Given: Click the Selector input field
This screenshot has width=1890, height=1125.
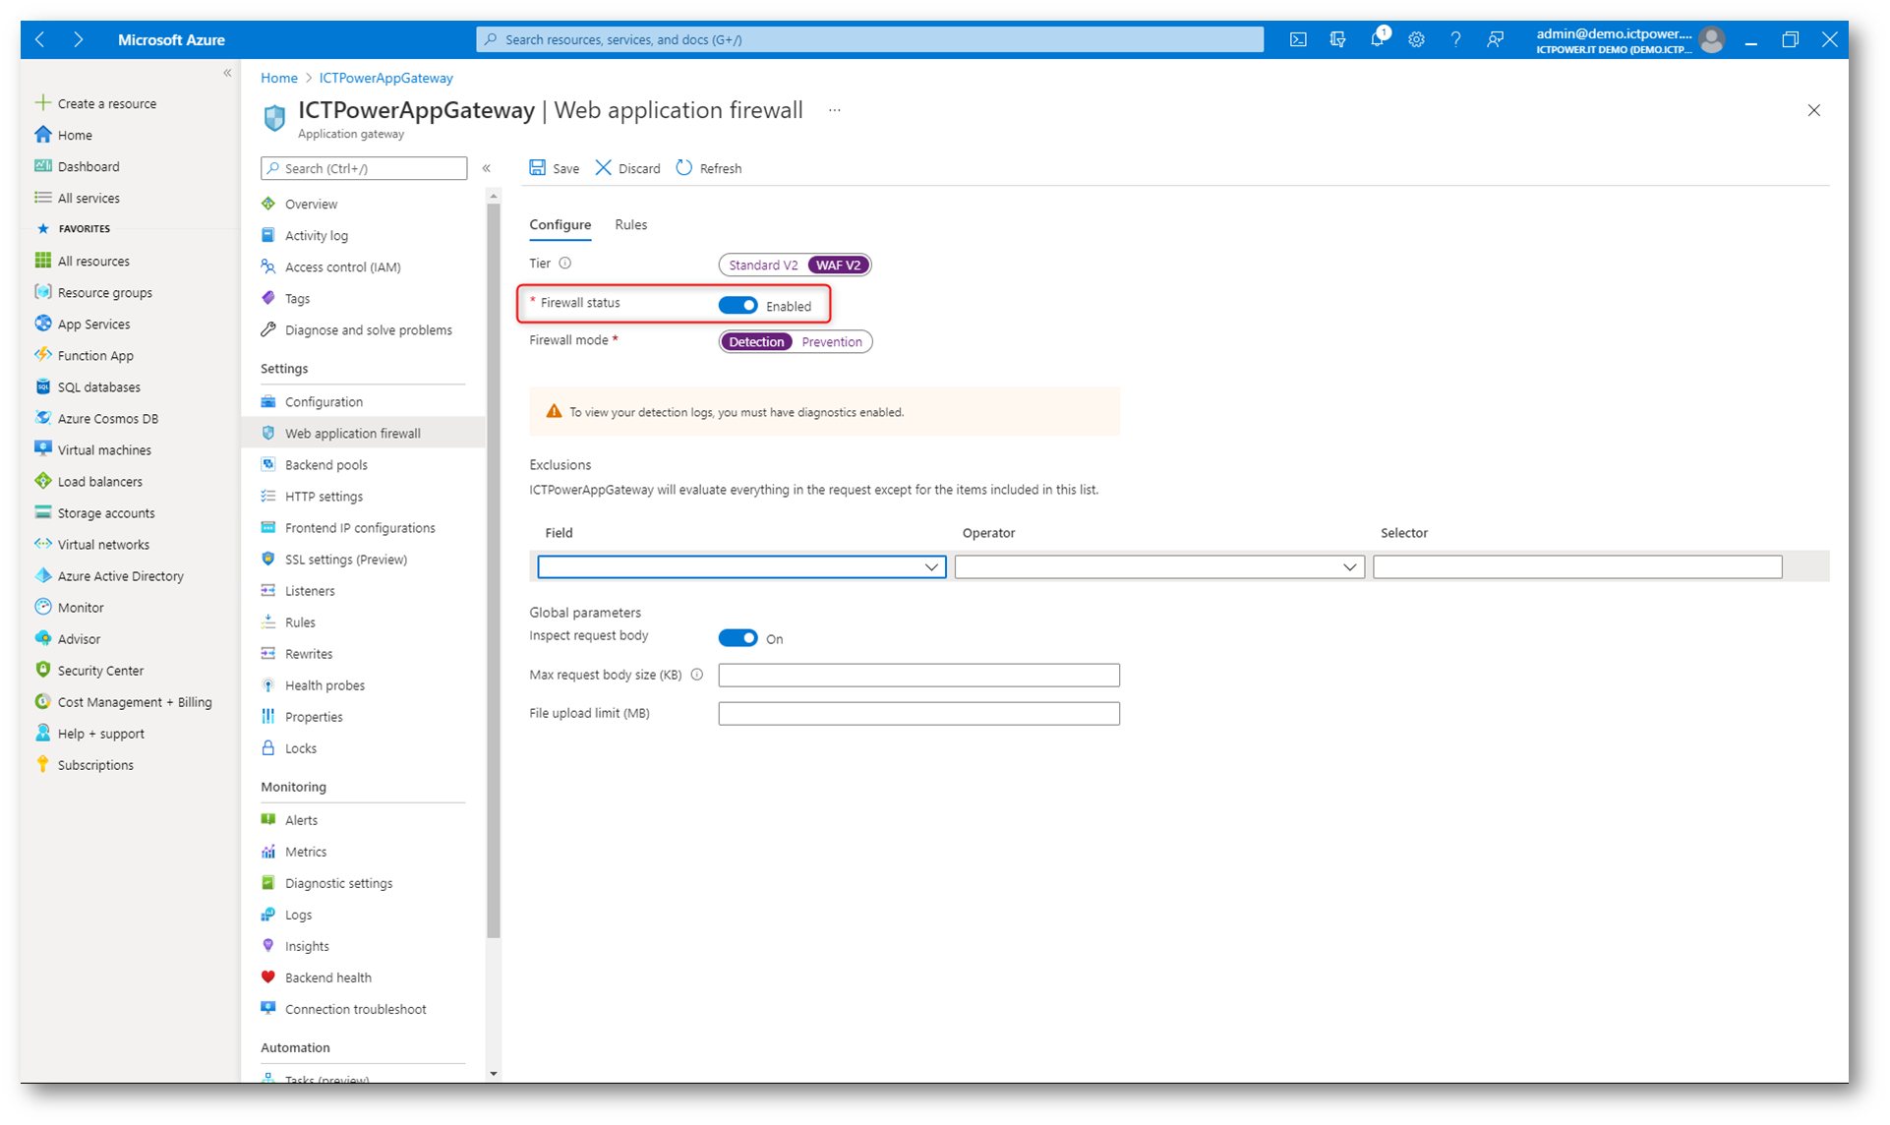Looking at the screenshot, I should [x=1577, y=567].
